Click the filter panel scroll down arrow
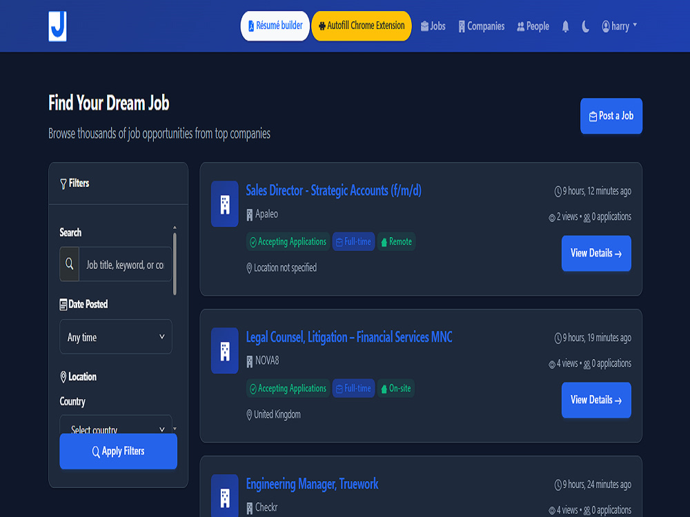Screen dimensions: 690x517 click(x=175, y=429)
